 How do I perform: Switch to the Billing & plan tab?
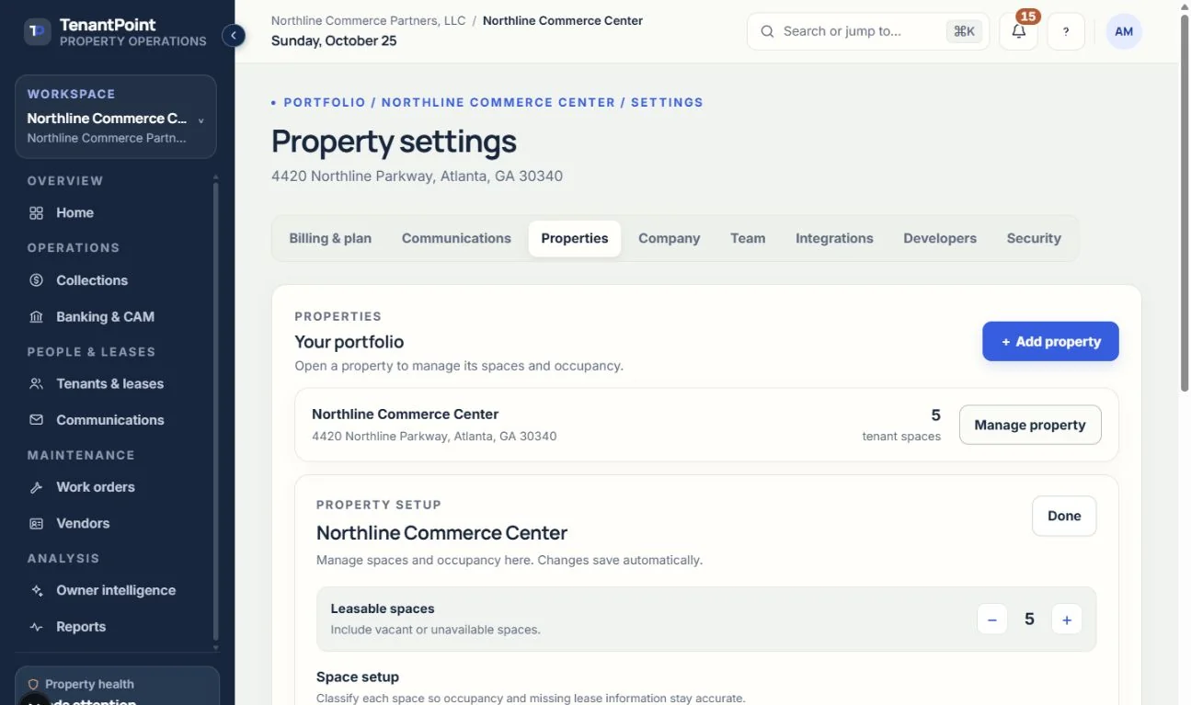point(330,238)
